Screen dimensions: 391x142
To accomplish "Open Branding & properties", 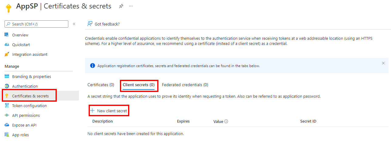I will coord(32,76).
